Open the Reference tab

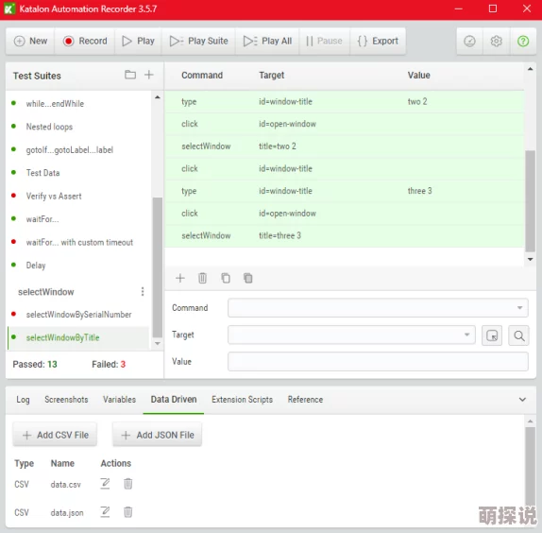[x=305, y=400]
